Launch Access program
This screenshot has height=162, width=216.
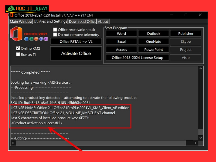tap(121, 50)
